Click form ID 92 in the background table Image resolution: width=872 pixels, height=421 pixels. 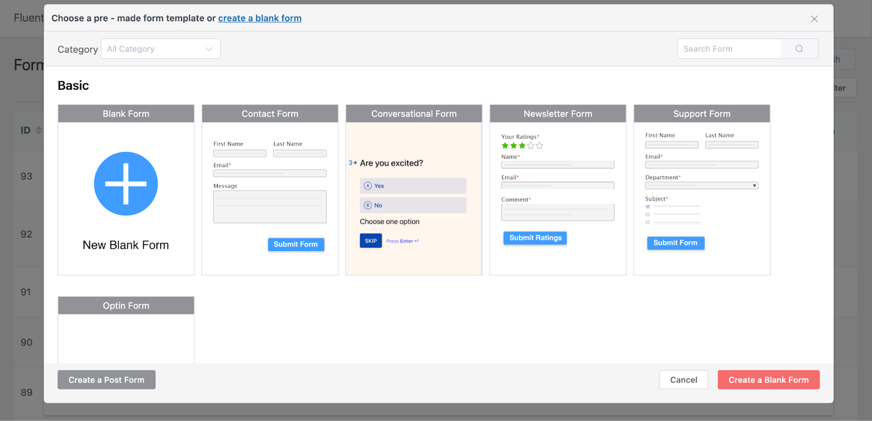coord(27,234)
